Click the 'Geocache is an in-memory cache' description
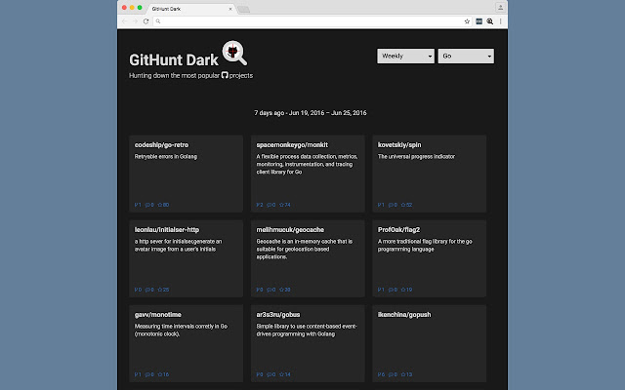625x390 pixels. click(x=304, y=250)
